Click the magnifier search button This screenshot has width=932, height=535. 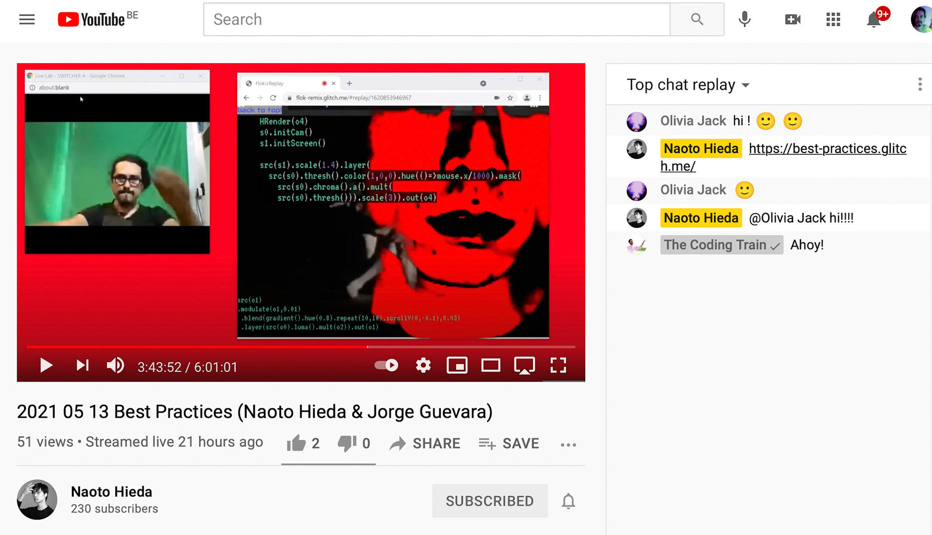697,19
